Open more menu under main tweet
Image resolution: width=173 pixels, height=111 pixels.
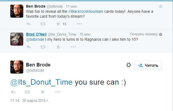coord(58,92)
